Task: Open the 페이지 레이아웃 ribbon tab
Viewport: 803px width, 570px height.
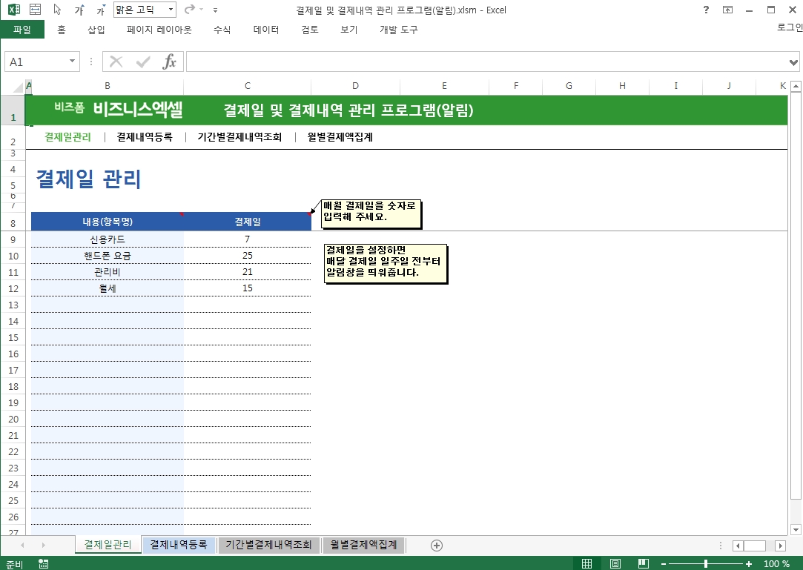Action: (x=159, y=30)
